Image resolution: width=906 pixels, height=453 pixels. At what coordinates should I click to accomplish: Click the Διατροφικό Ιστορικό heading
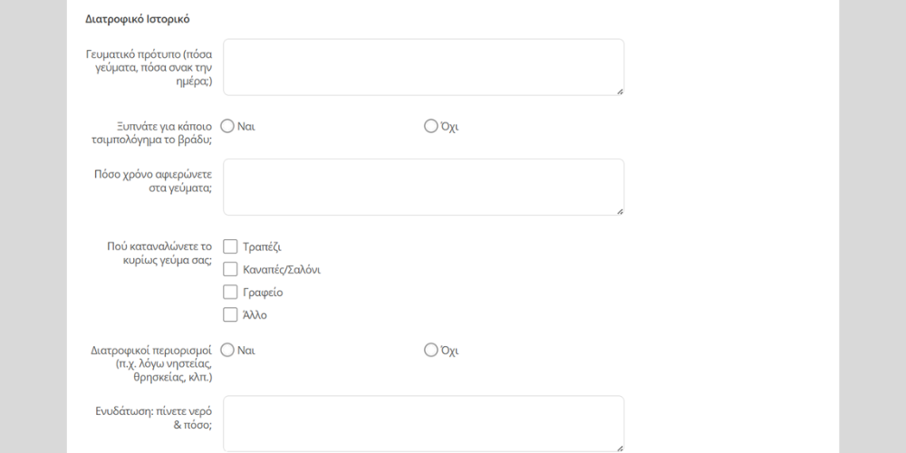(137, 19)
